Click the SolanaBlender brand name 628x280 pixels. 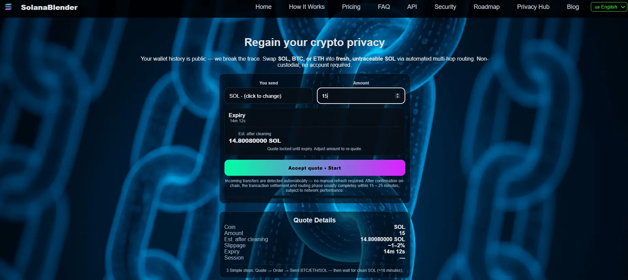click(x=49, y=7)
